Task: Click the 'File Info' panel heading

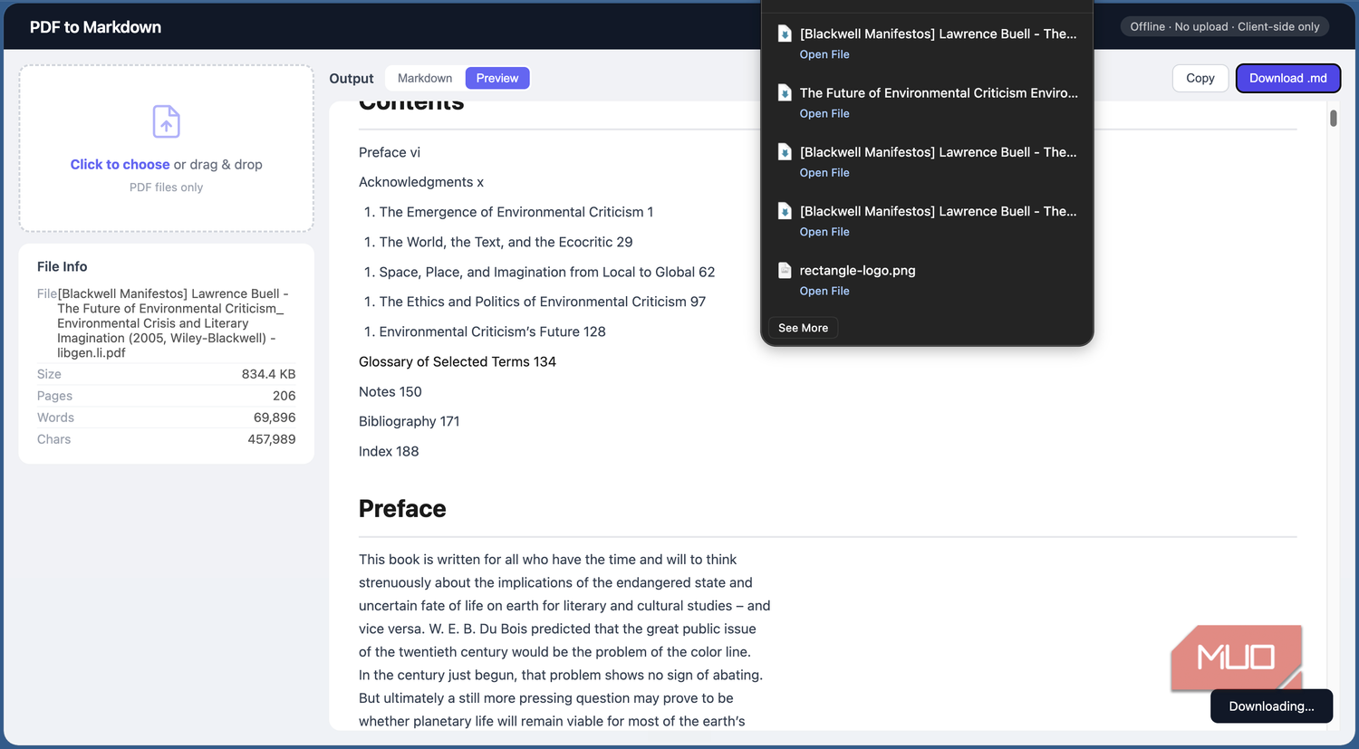Action: [63, 266]
